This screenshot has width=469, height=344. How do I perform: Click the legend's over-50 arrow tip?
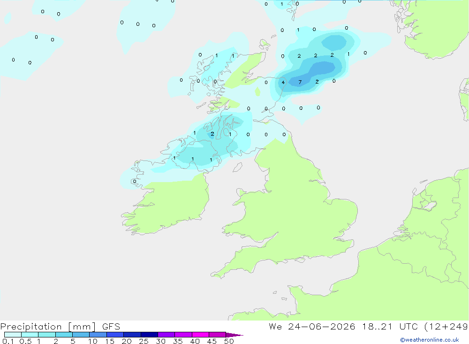click(235, 335)
